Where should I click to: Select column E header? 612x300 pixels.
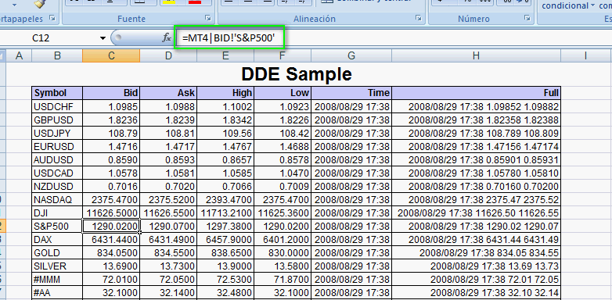(225, 55)
